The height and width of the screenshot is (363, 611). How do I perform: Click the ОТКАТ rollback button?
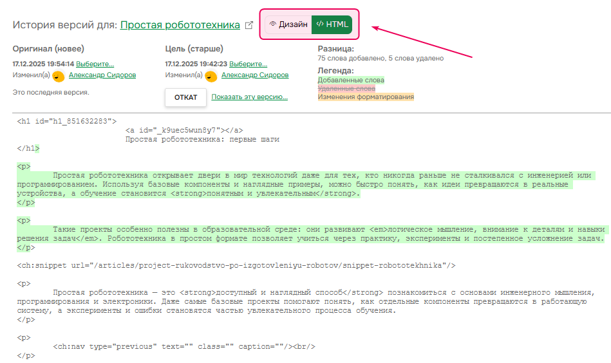185,97
